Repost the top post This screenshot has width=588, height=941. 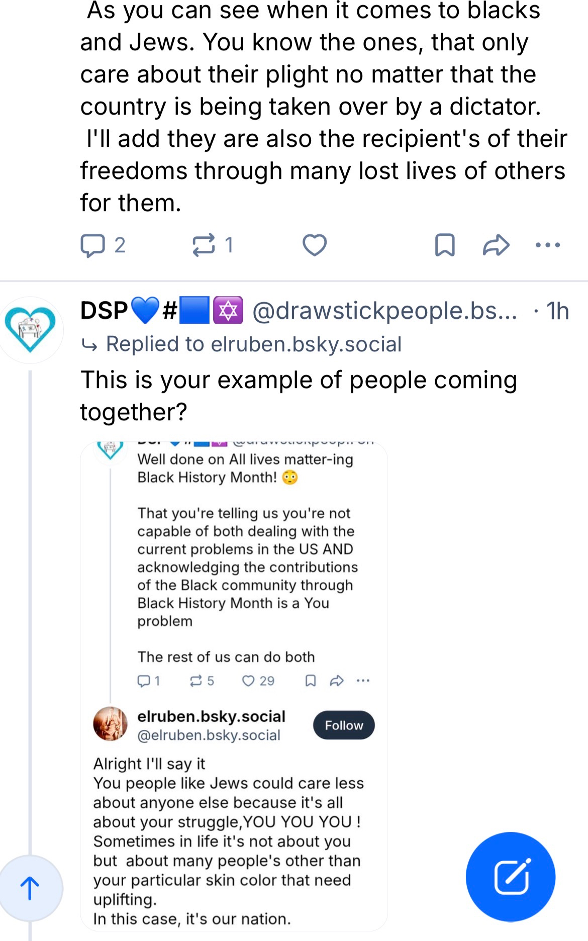[204, 245]
